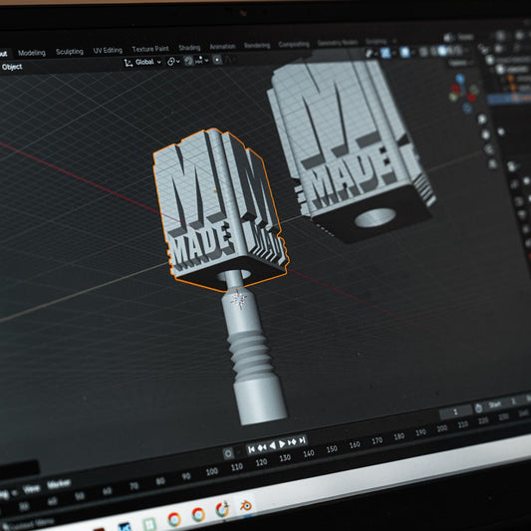
Task: Toggle the proportional editing circle icon
Action: [x=217, y=60]
